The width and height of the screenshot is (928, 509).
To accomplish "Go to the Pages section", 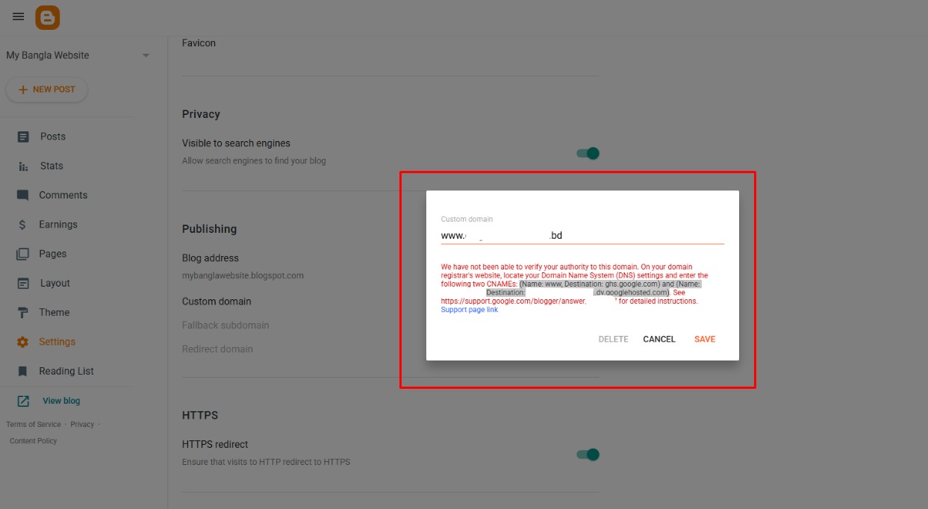I will (53, 254).
